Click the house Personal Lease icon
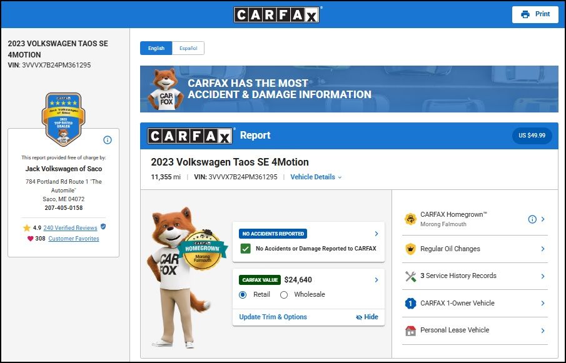This screenshot has height=363, width=566. click(x=410, y=331)
